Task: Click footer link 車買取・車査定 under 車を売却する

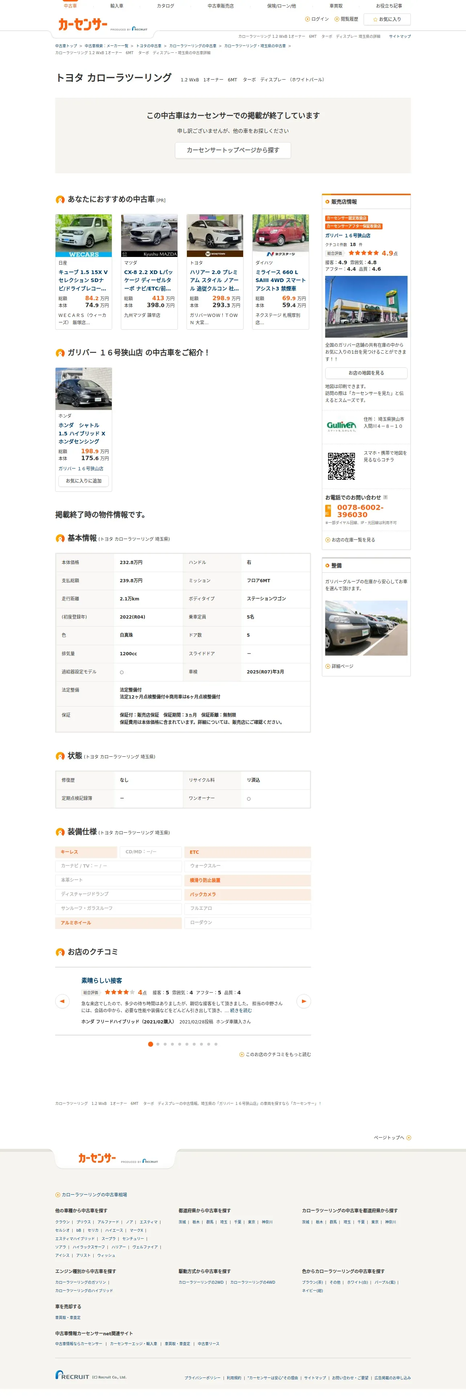Action: [x=68, y=1317]
